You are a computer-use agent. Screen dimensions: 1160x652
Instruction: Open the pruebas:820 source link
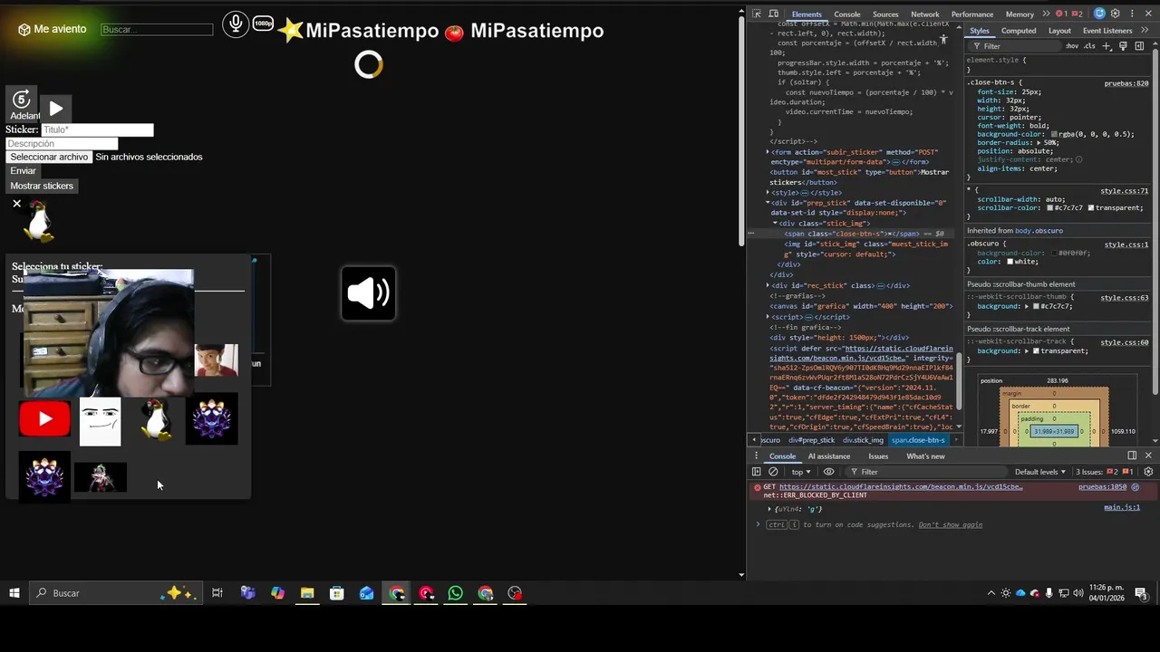1126,83
